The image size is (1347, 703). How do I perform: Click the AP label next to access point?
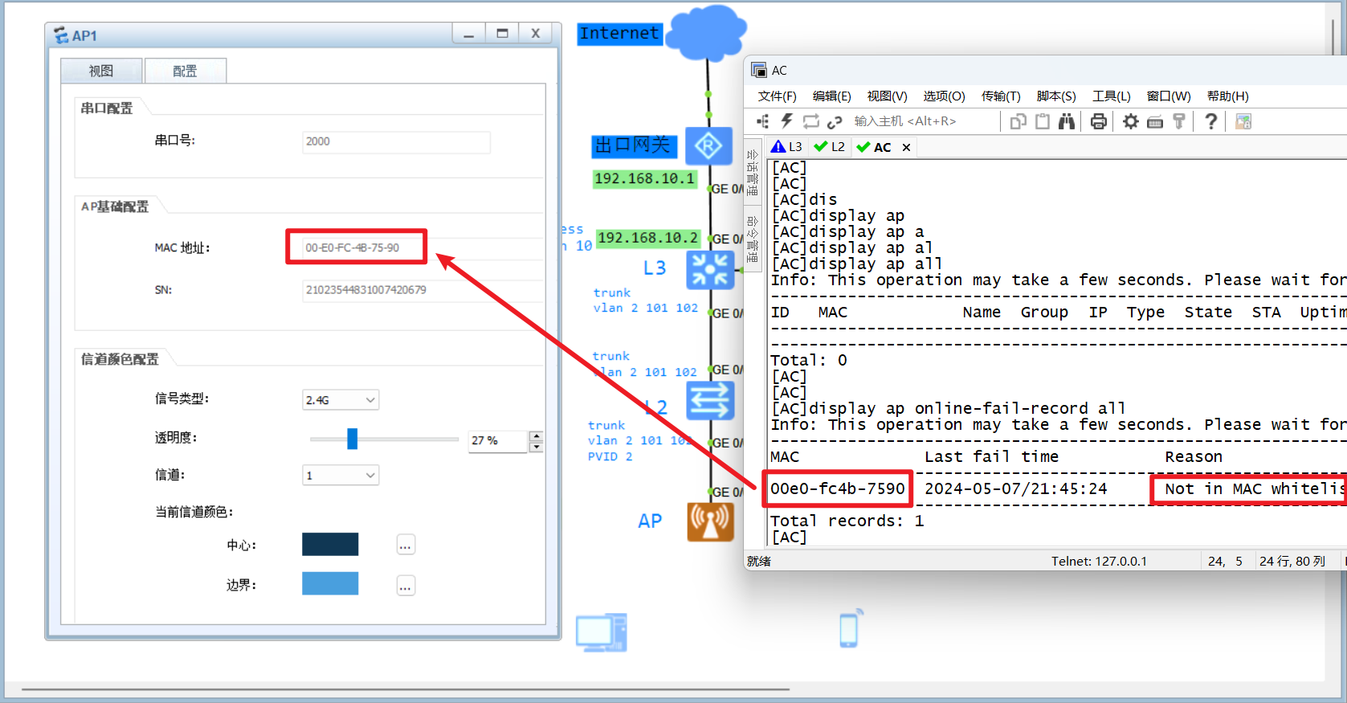tap(650, 521)
